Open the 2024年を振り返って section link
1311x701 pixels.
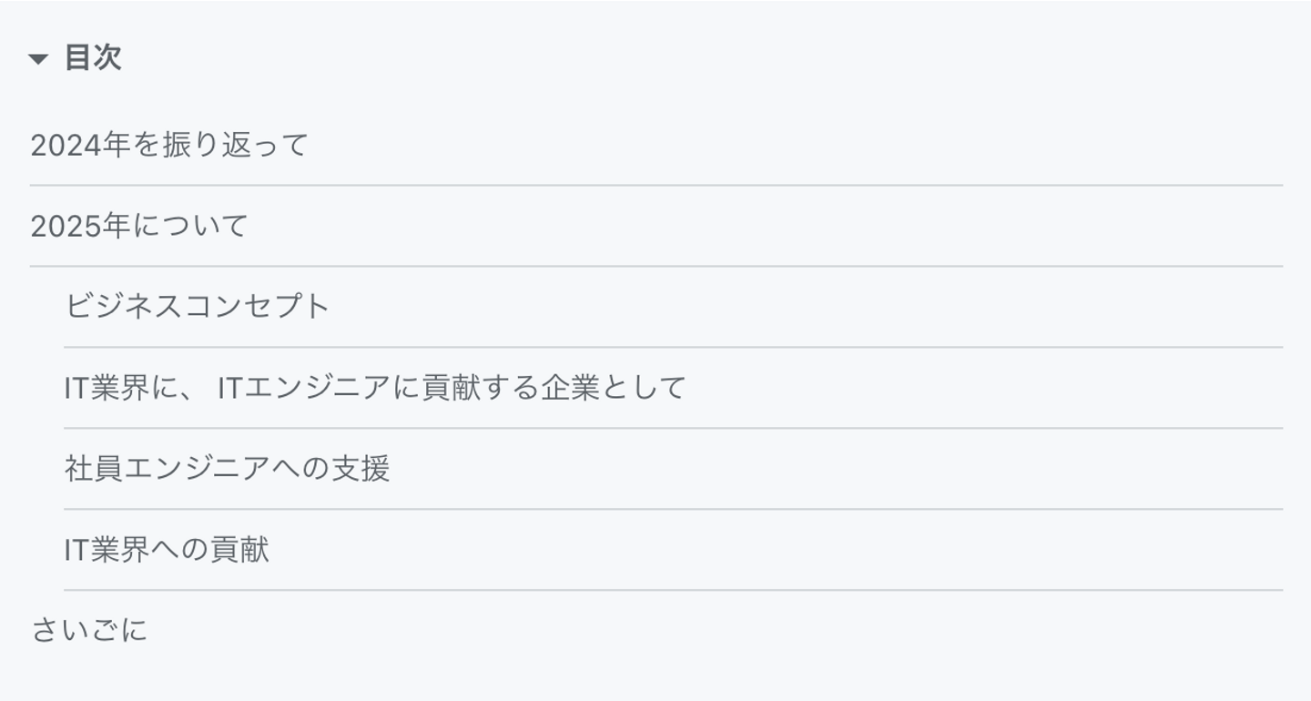click(169, 146)
